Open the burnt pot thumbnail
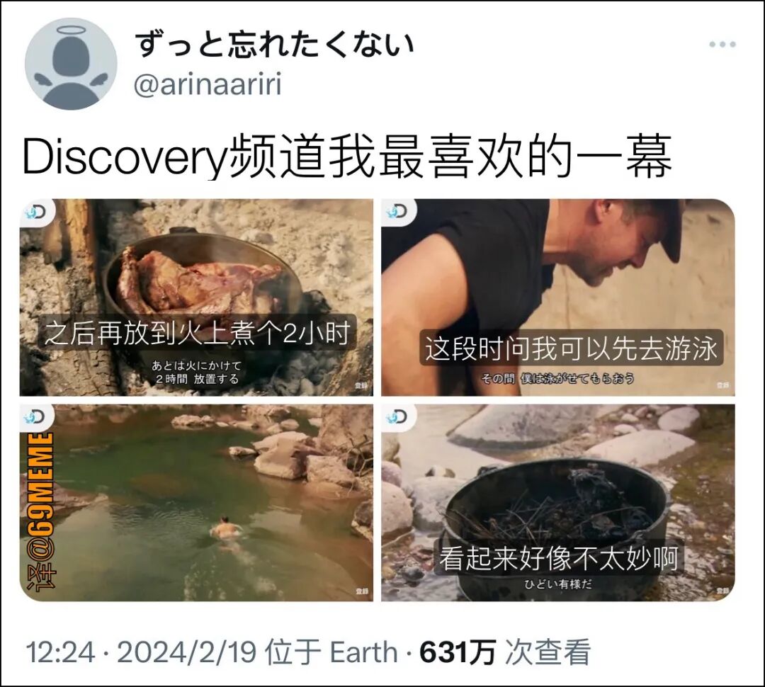Screen dimensions: 765x687 (558, 503)
